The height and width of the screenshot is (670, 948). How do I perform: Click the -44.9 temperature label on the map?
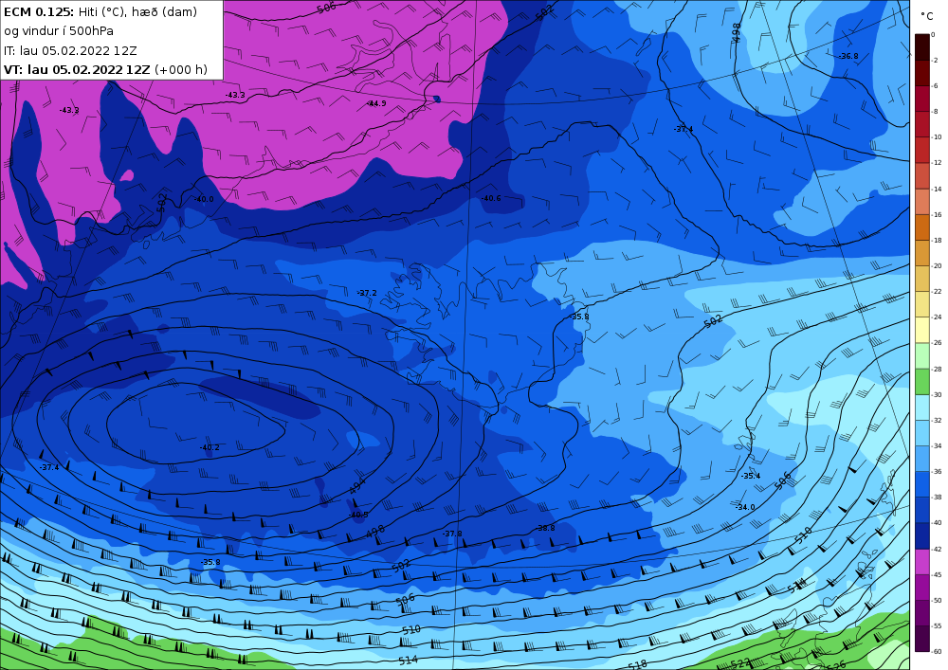pyautogui.click(x=376, y=104)
